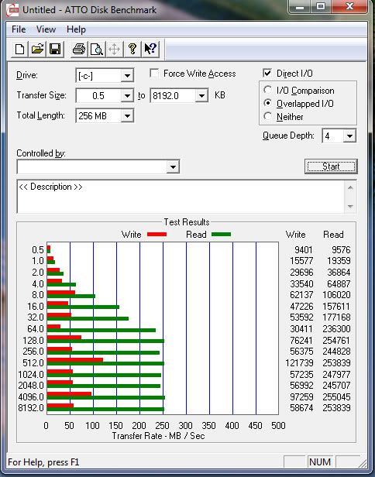Select the Neither radio button

(x=267, y=116)
